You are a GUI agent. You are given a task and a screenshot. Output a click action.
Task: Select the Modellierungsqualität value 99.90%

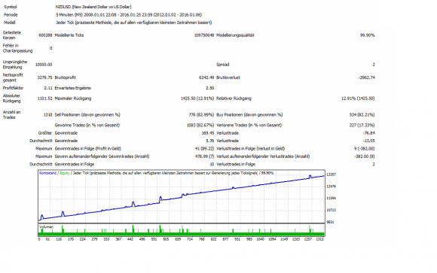click(x=367, y=35)
